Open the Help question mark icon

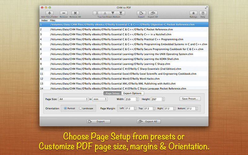[x=203, y=13]
